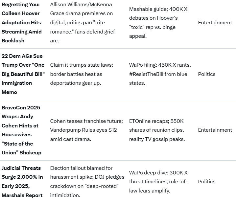Screen dimensions: 236x203
Task: Click the WaPo filing reaction text
Action: (x=160, y=74)
